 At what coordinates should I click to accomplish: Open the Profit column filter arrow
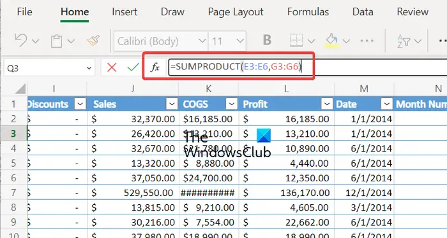click(327, 104)
